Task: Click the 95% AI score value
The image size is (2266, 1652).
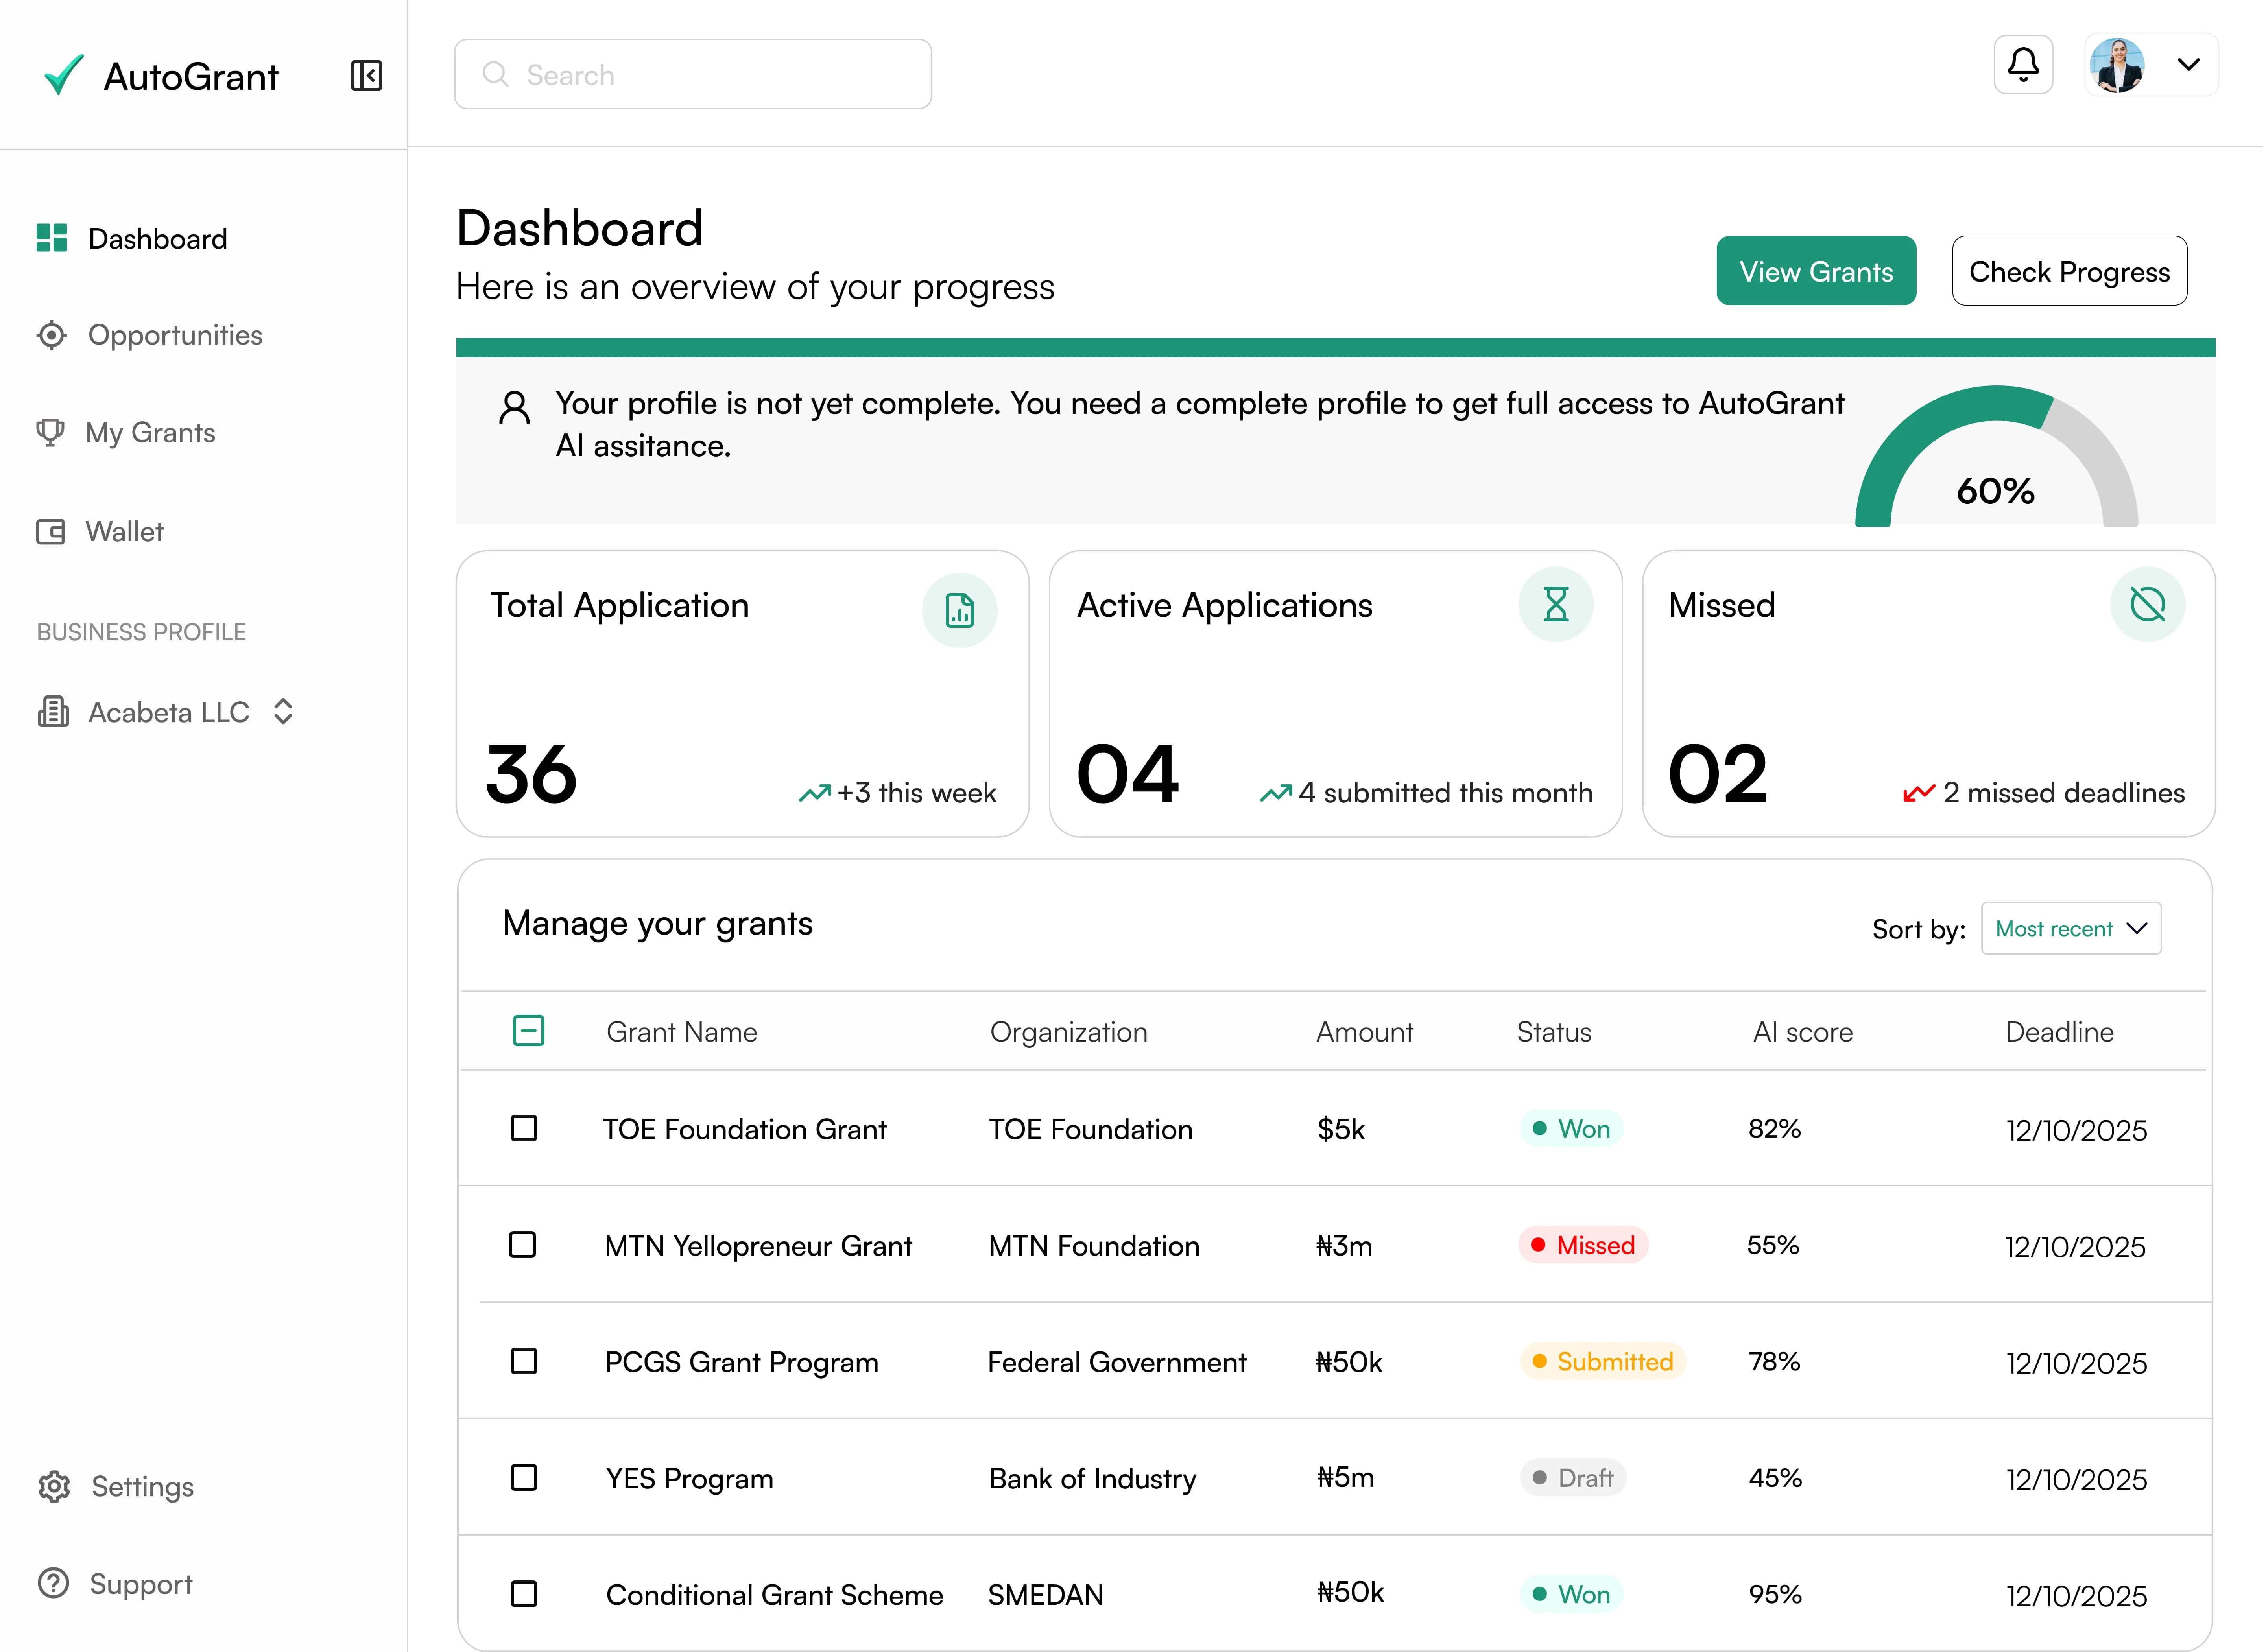Action: pos(1775,1594)
